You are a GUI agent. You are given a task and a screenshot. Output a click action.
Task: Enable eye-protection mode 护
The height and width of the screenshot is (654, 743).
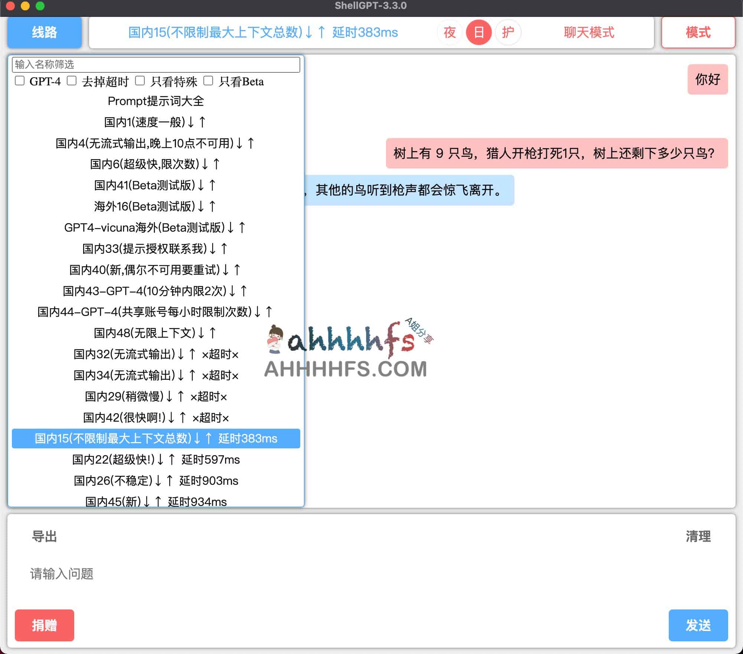click(x=507, y=32)
